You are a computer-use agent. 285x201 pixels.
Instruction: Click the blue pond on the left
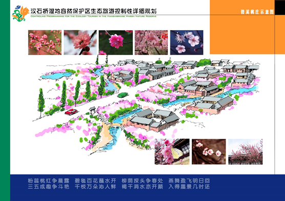pos(56,75)
